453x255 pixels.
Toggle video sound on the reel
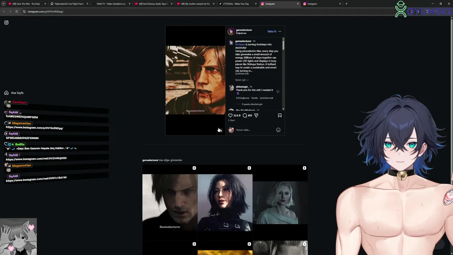(x=219, y=130)
